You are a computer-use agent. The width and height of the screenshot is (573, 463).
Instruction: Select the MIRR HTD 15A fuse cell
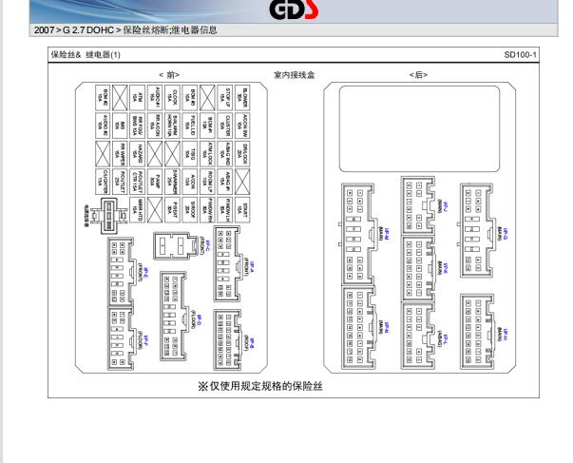137,209
